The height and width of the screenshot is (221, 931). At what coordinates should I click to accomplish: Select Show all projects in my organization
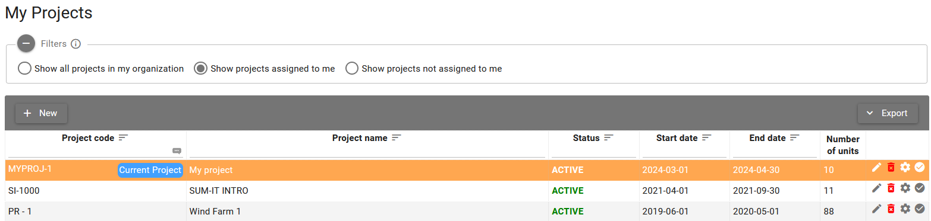pyautogui.click(x=101, y=69)
